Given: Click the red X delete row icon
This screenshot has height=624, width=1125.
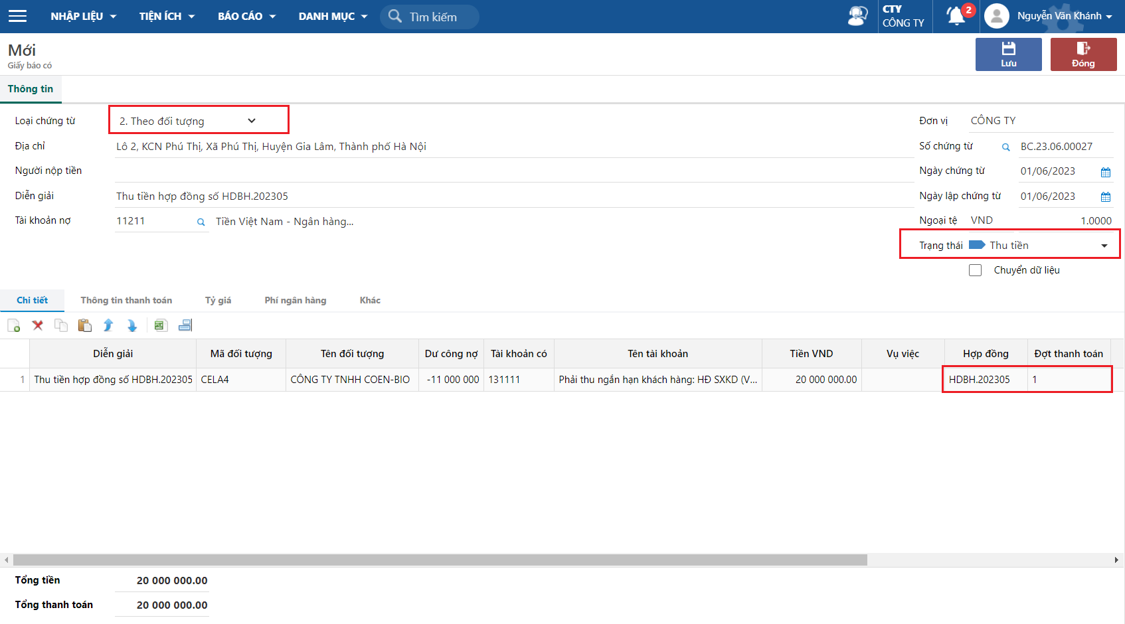Looking at the screenshot, I should [x=38, y=325].
